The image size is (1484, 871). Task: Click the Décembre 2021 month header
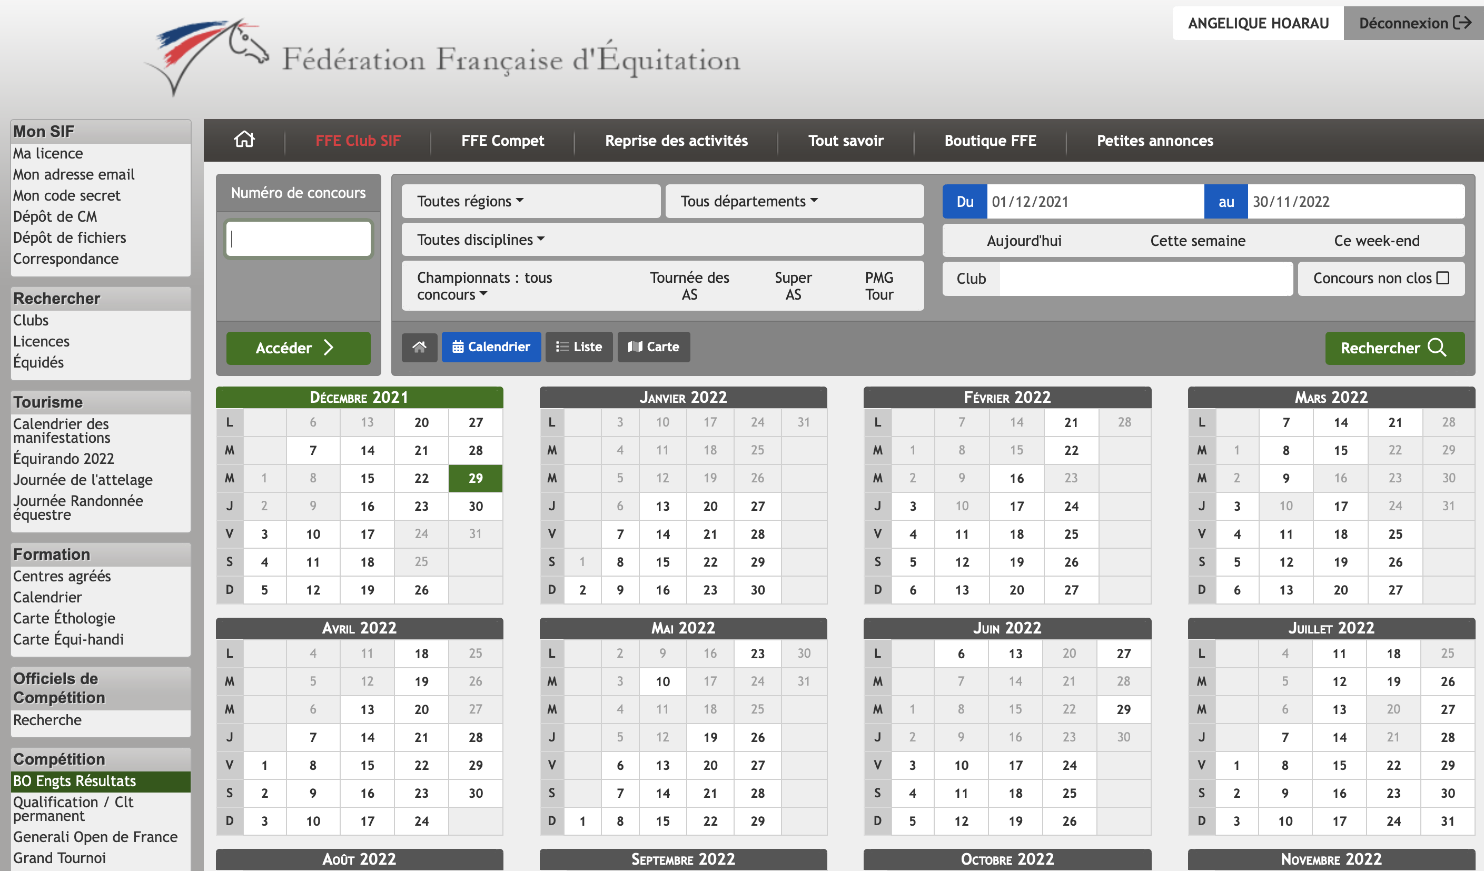359,397
